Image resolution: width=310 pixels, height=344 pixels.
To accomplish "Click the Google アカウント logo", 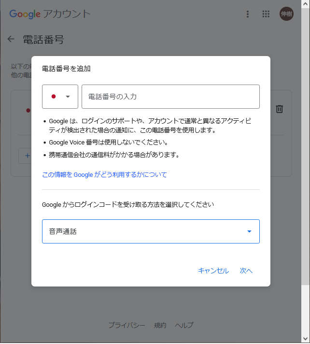I will [x=50, y=14].
